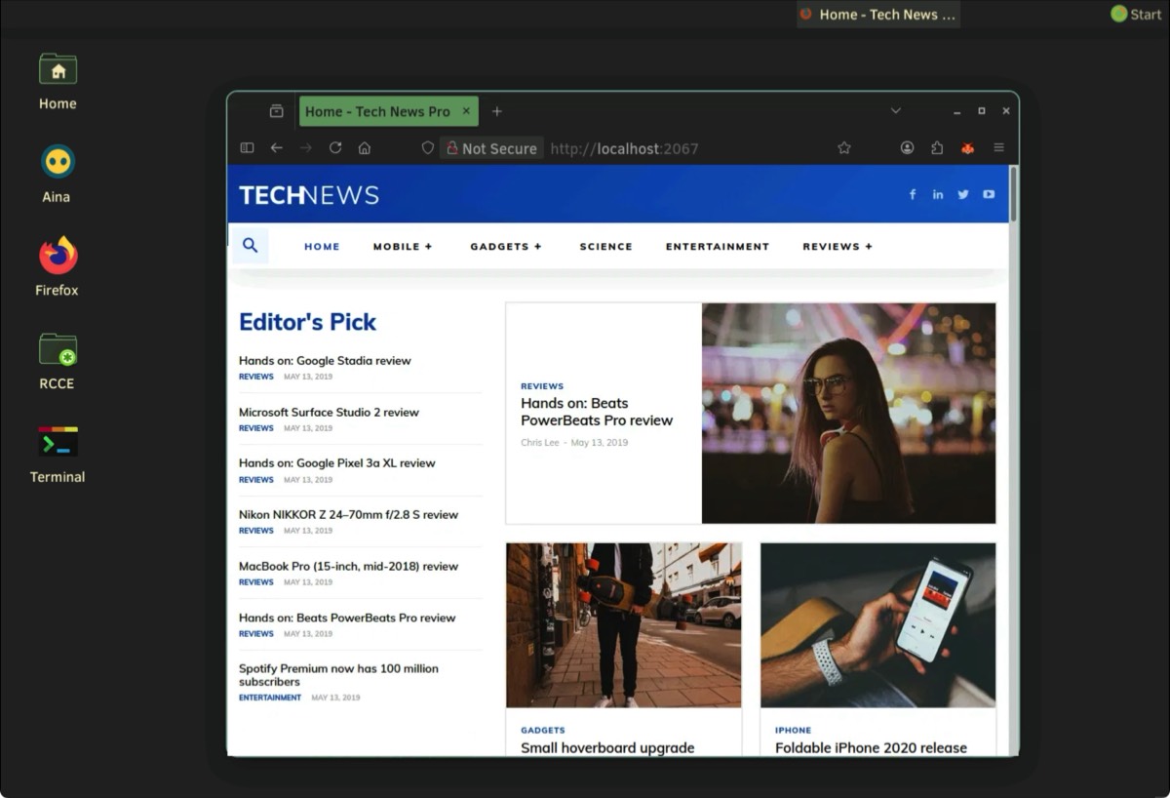Viewport: 1170px width, 798px height.
Task: Bookmark this page with star icon
Action: pos(844,148)
